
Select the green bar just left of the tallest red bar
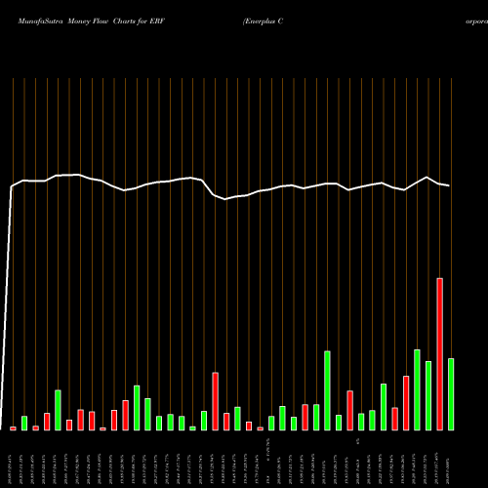tap(428, 395)
